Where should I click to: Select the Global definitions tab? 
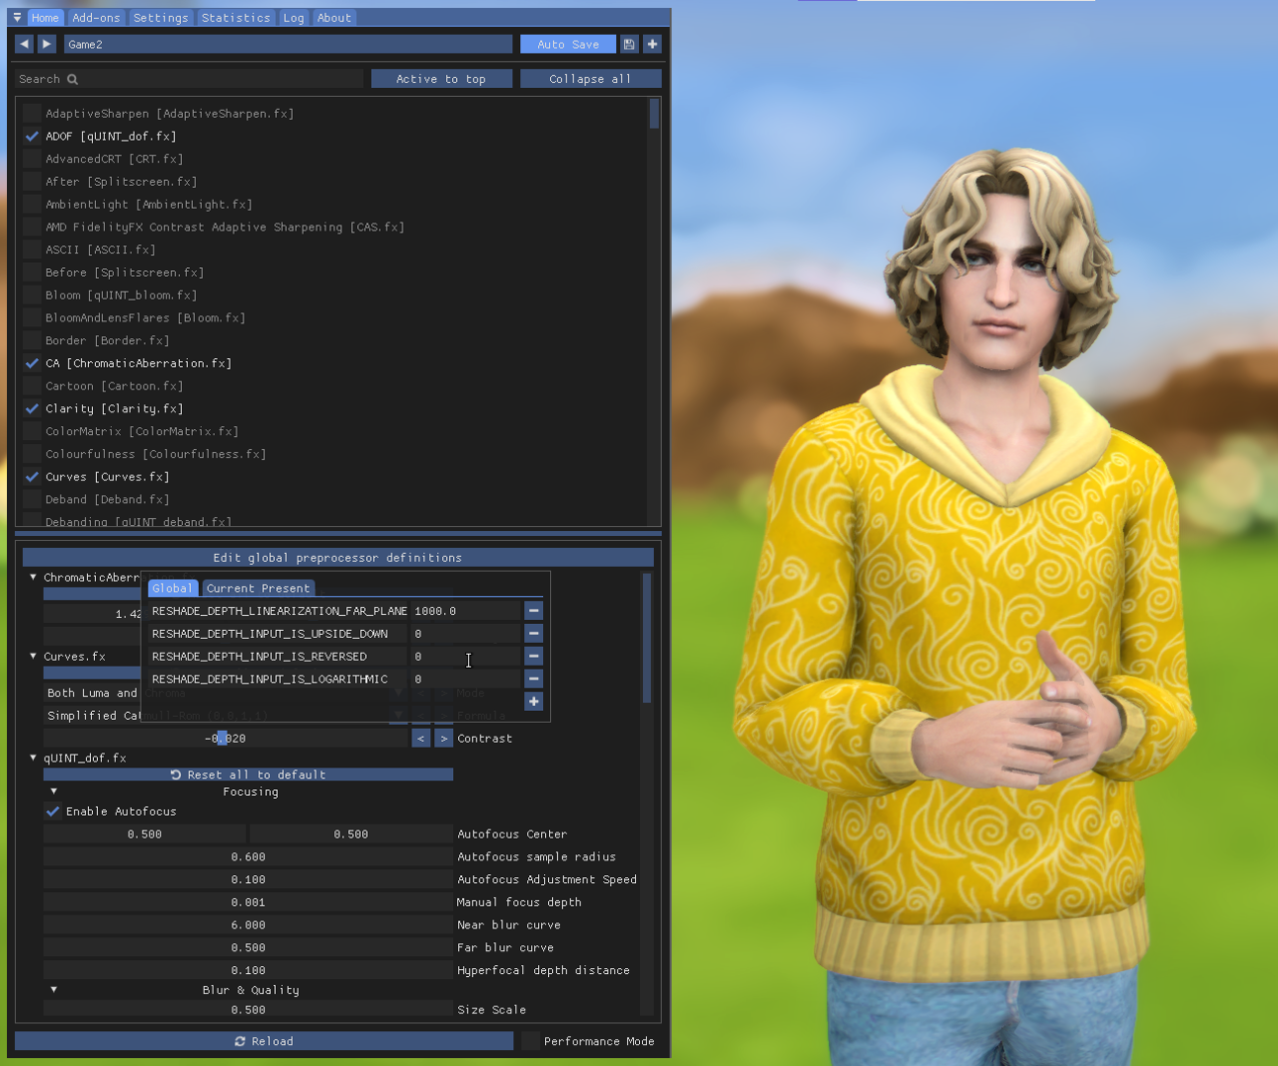click(172, 588)
